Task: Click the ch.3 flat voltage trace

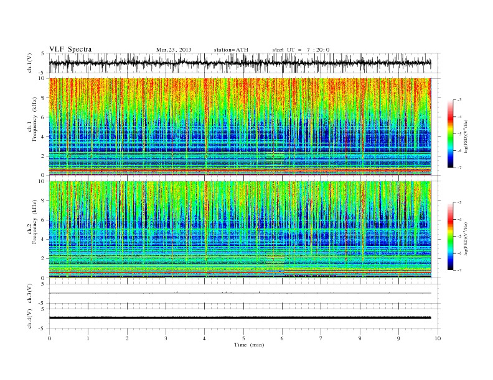Action: pos(240,293)
